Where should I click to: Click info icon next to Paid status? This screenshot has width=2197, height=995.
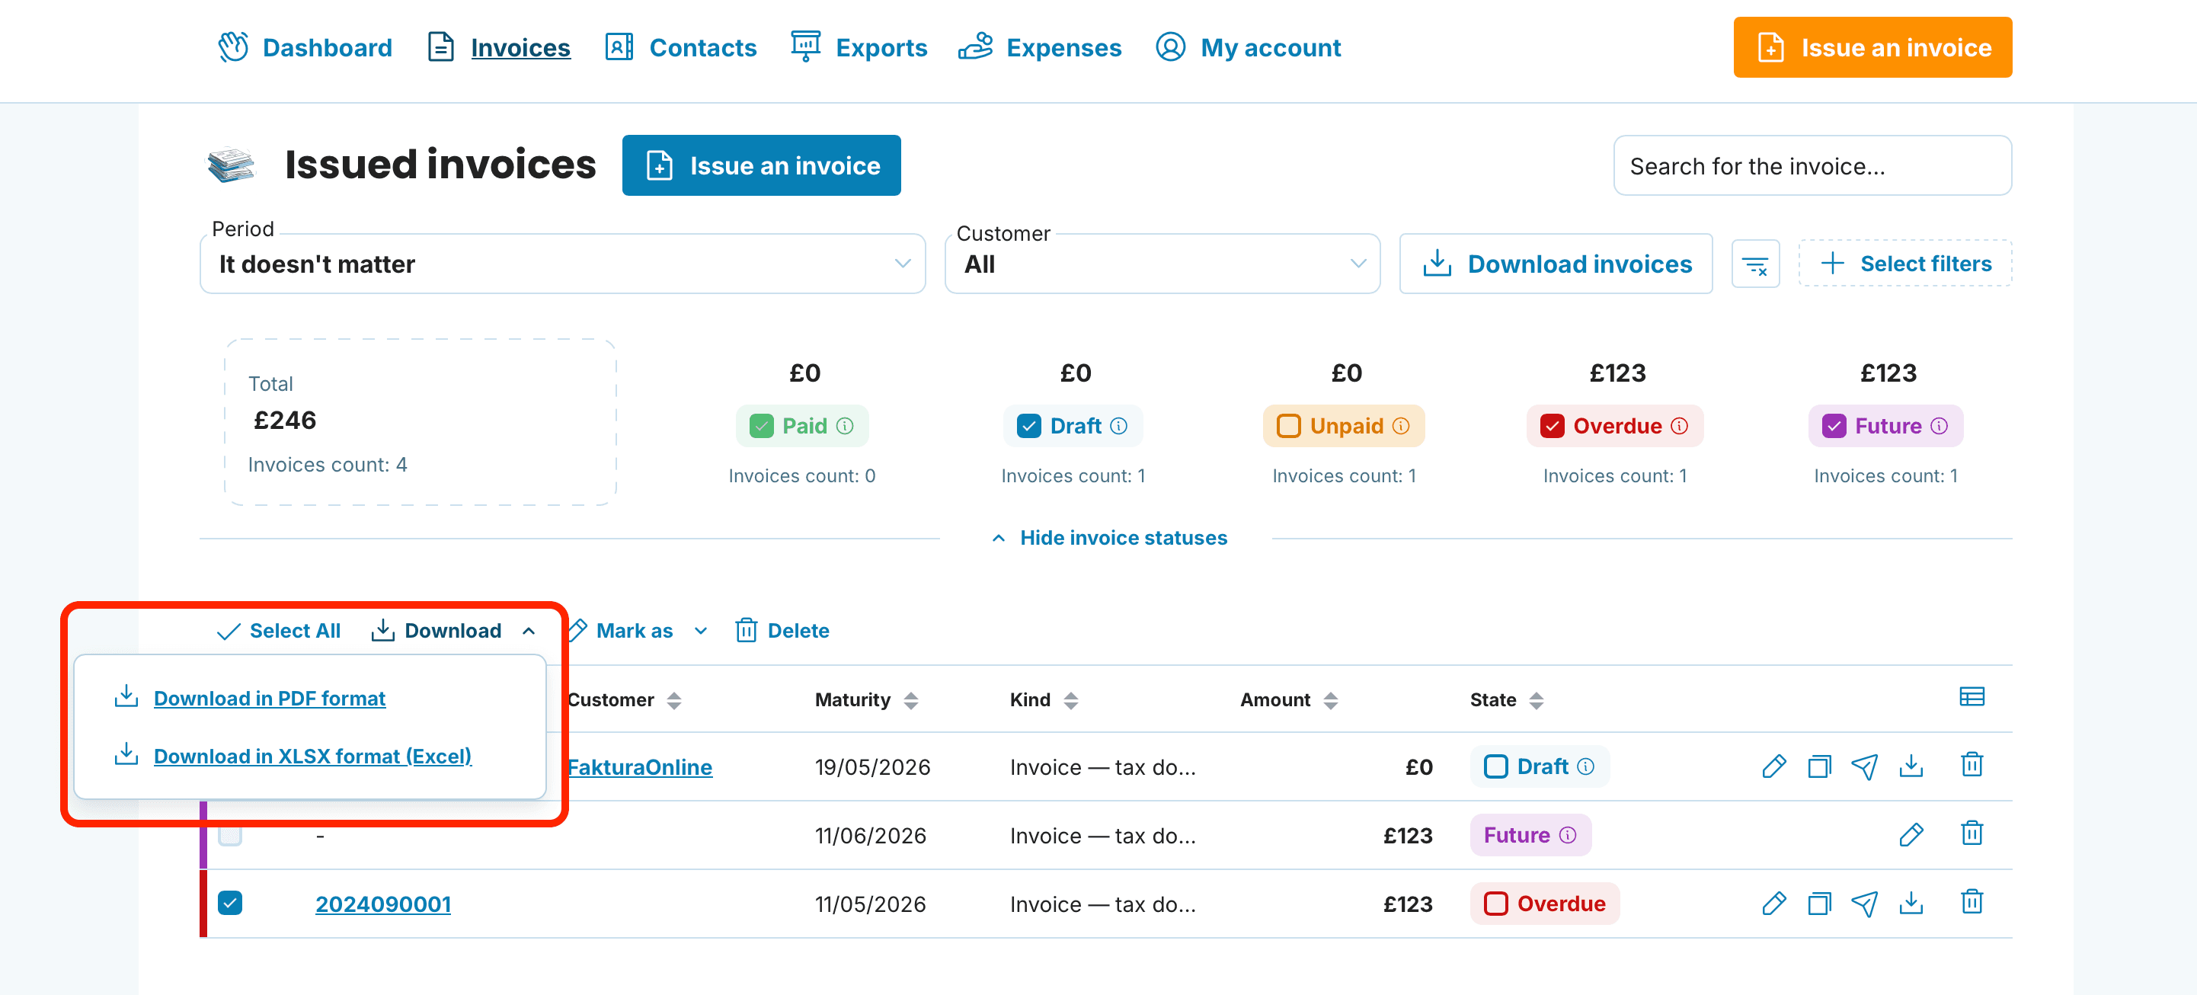844,425
